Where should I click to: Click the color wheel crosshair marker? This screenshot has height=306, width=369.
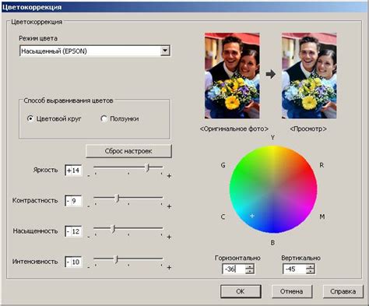[x=252, y=216]
